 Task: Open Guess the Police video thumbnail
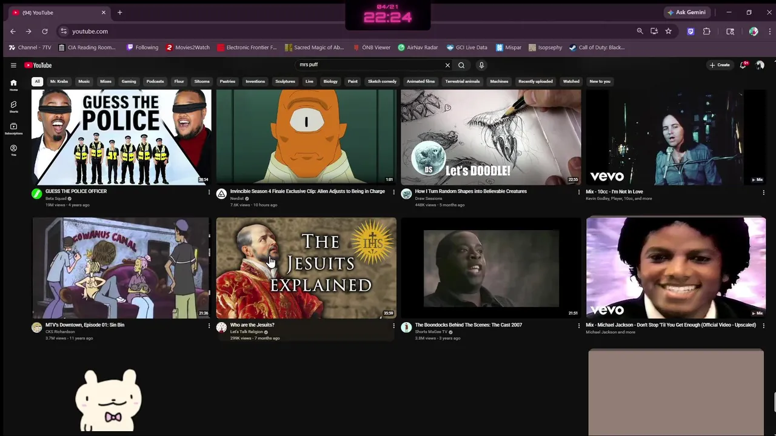[121, 136]
